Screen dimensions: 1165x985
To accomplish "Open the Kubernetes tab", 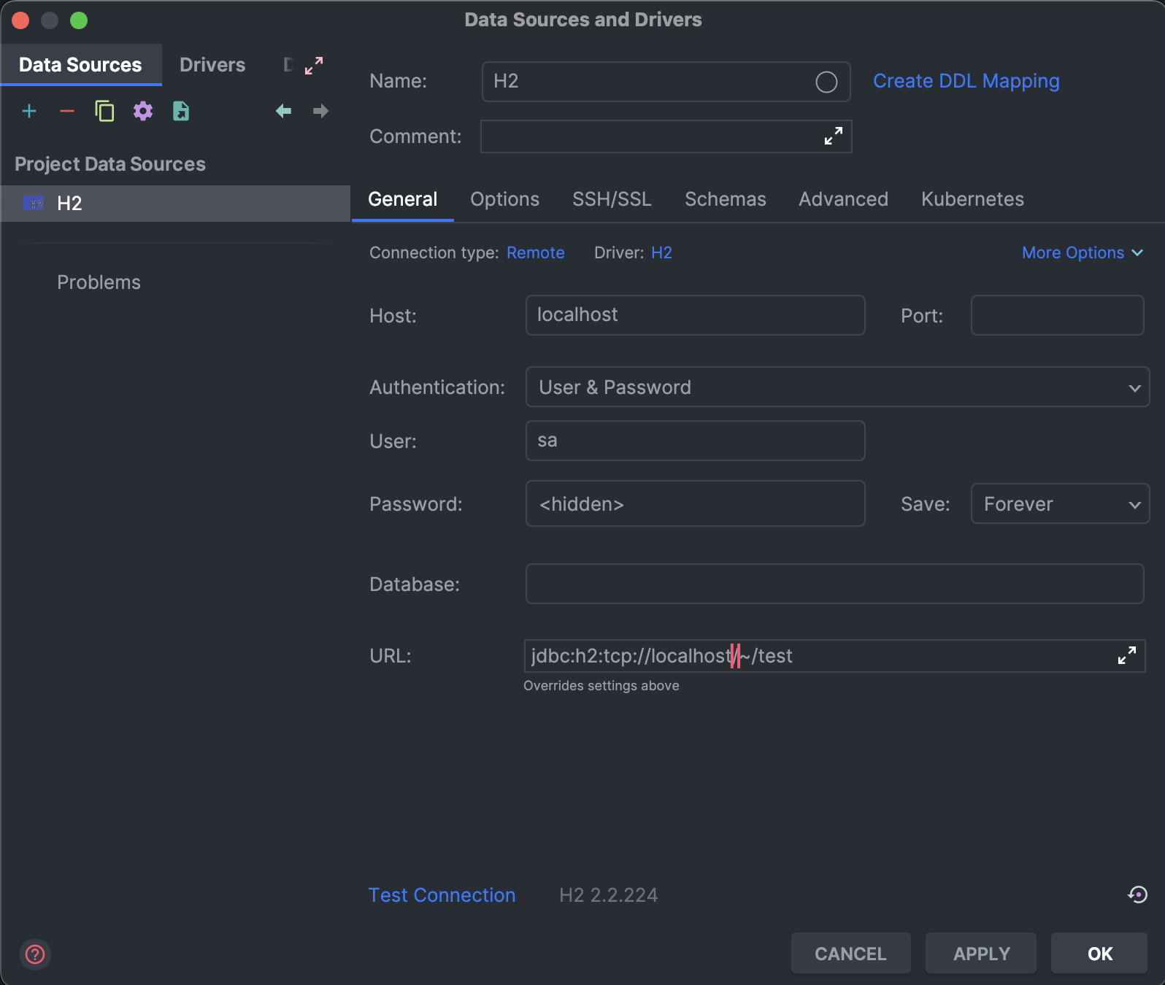I will pyautogui.click(x=972, y=199).
